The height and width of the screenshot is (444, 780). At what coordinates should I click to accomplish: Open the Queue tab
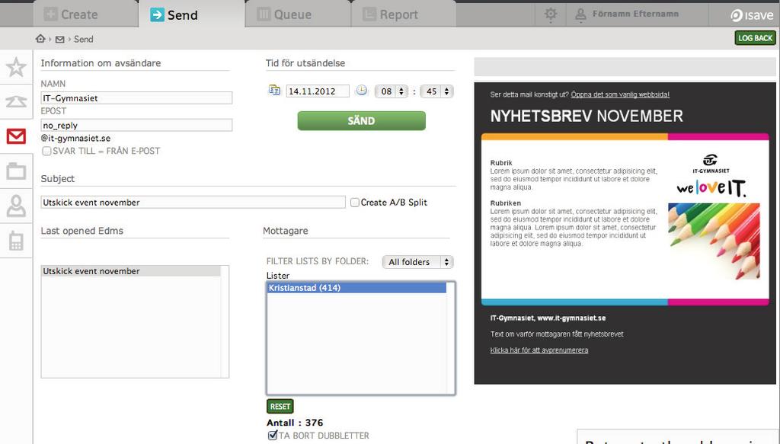click(298, 14)
